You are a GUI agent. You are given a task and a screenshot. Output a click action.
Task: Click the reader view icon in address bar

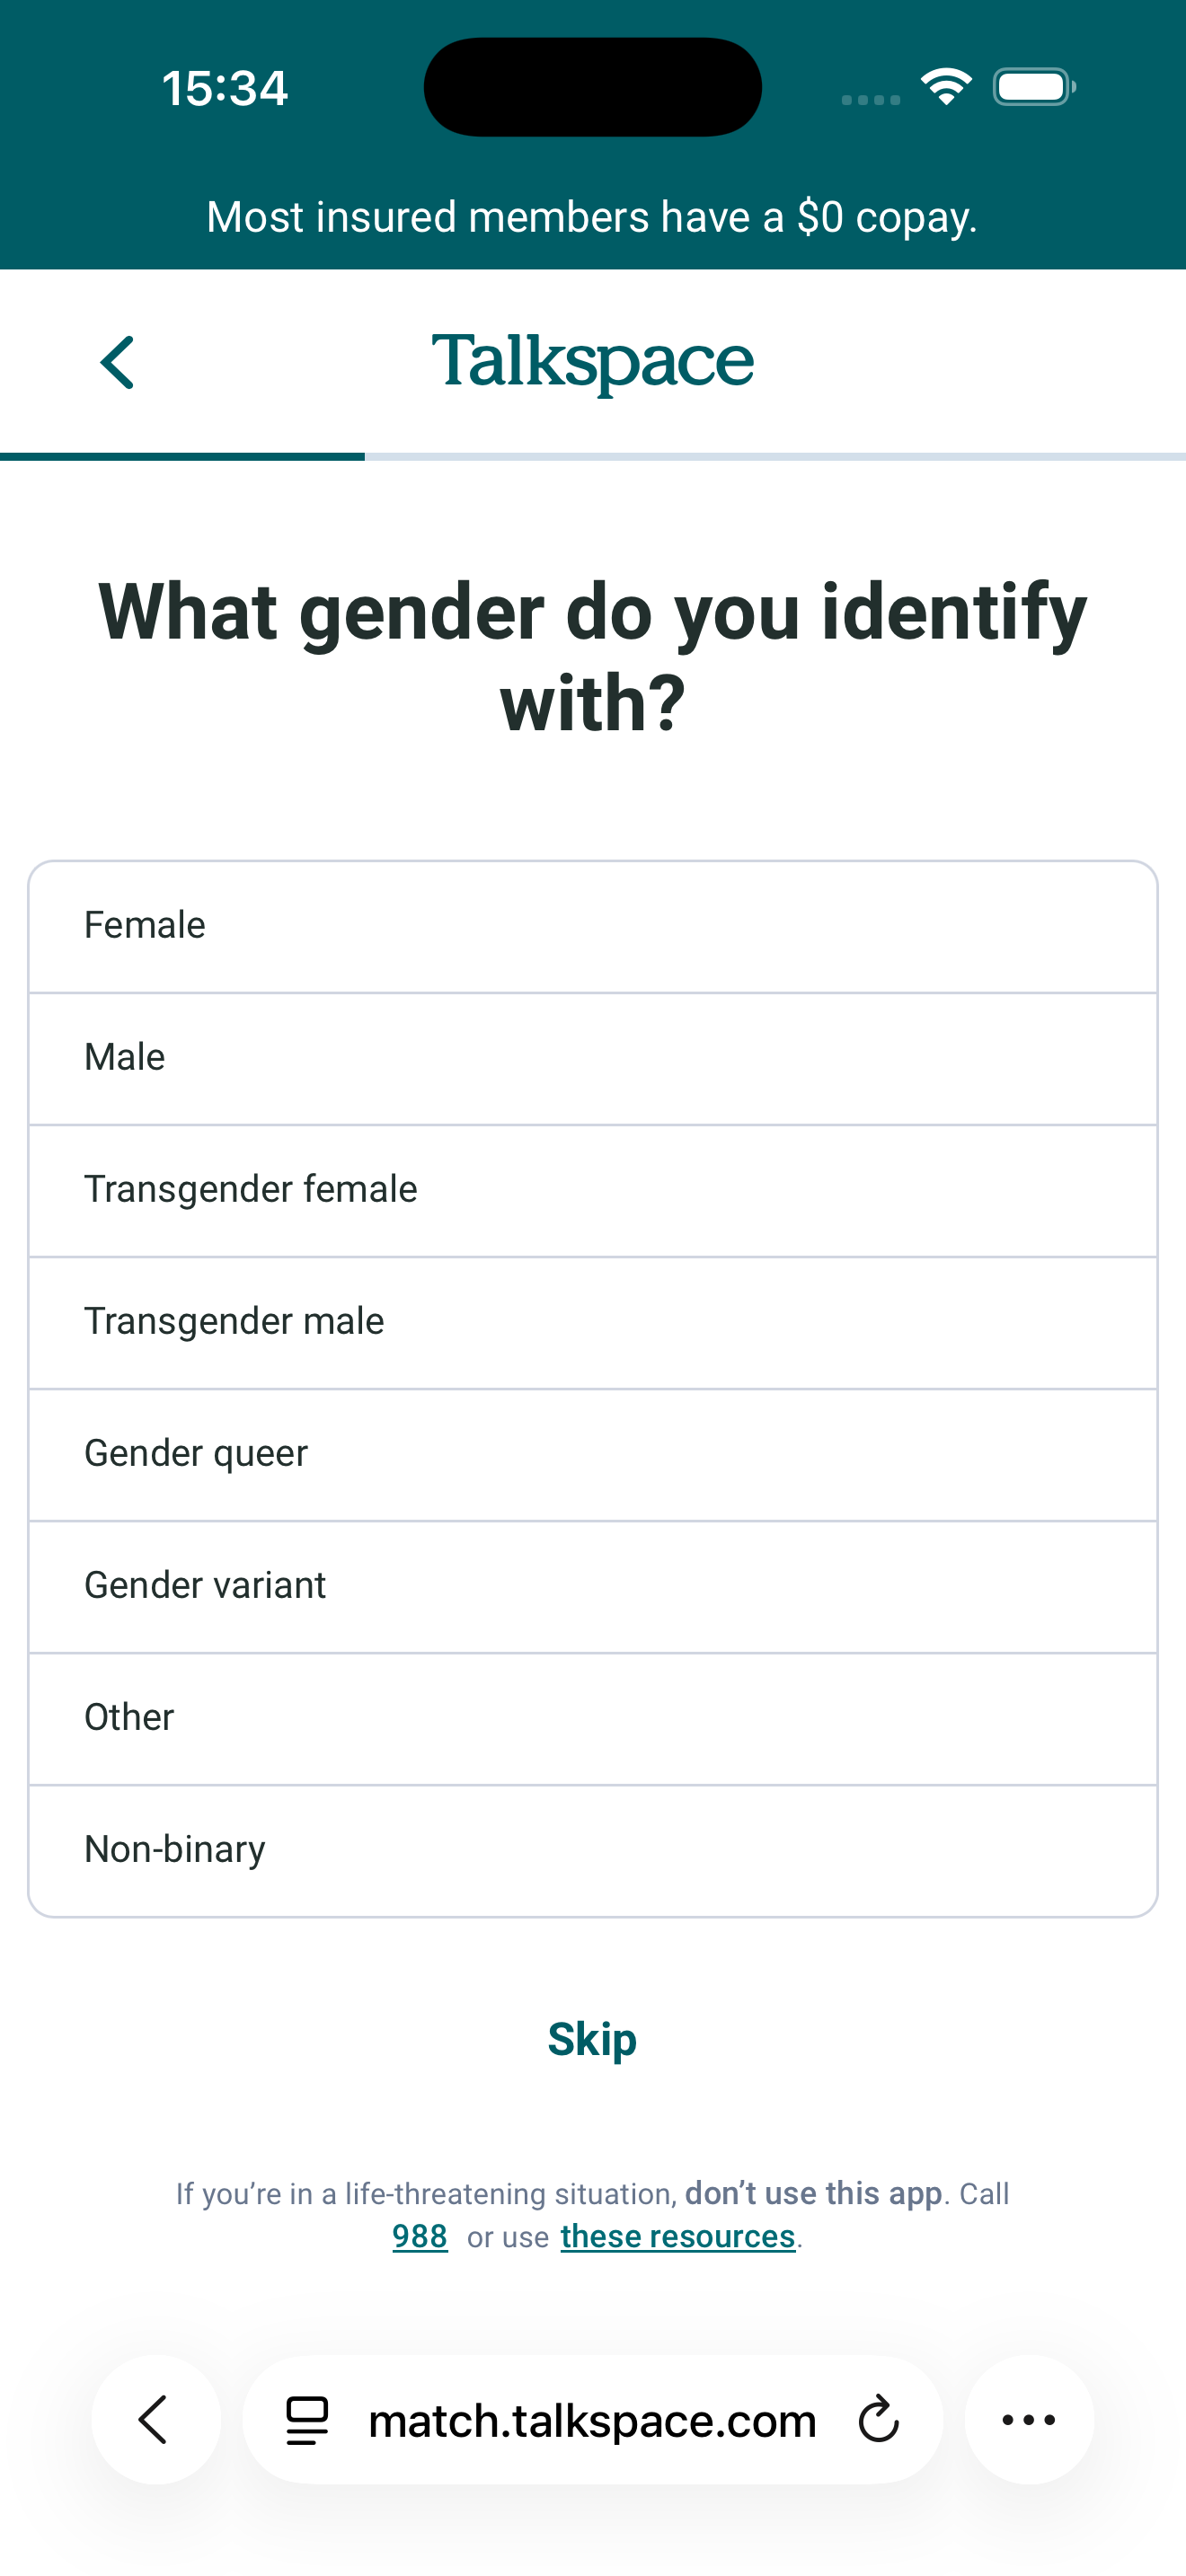pyautogui.click(x=306, y=2420)
